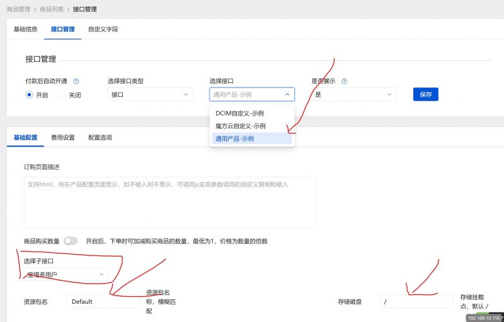Switch to the 配置选项 tab
Image resolution: width=504 pixels, height=322 pixels.
[100, 138]
